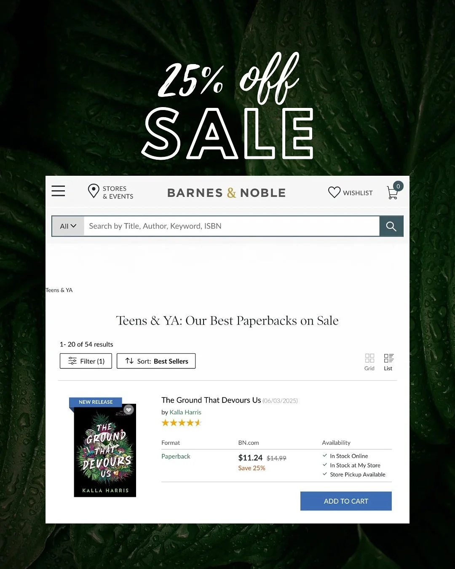
Task: Open The Ground That Devours Us title
Action: click(211, 400)
